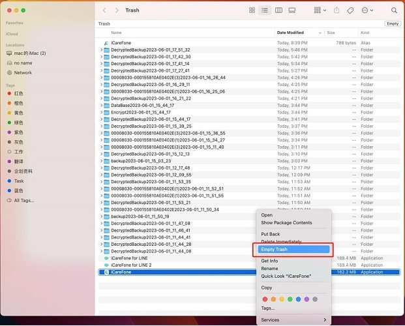Screen dimensions: 405x326
Task: Choose Open from the context menu
Action: coord(267,215)
